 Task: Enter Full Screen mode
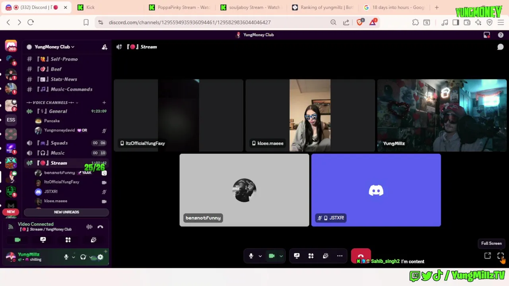(500, 256)
